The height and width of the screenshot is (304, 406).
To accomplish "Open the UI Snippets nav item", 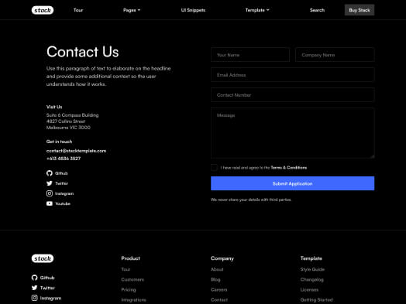I will click(193, 10).
